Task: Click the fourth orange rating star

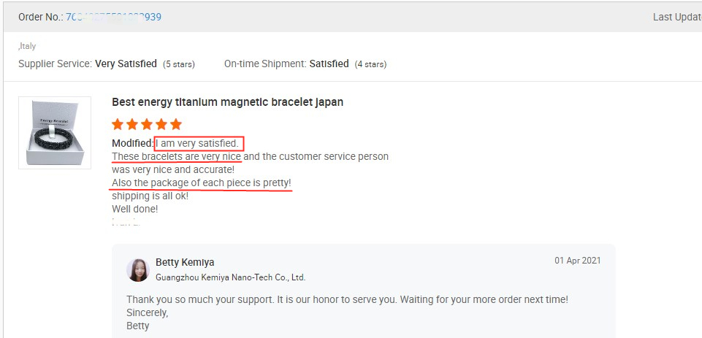Action: [161, 124]
